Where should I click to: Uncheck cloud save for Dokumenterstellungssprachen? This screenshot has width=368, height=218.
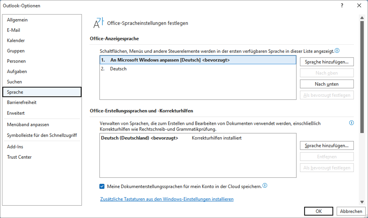102,186
